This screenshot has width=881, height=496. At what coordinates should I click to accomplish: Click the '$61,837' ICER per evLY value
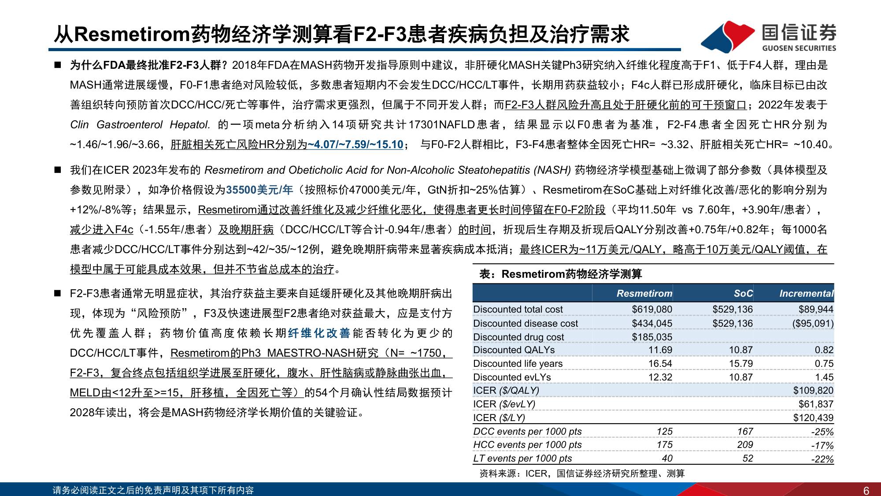point(816,404)
